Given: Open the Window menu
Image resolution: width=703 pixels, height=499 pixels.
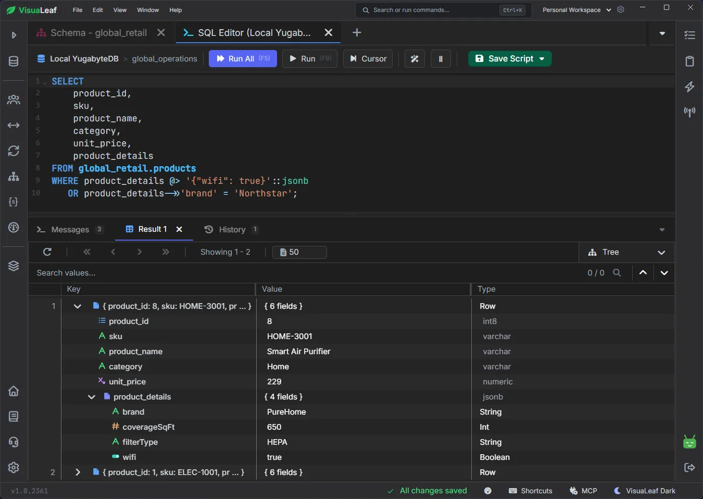Looking at the screenshot, I should click(148, 10).
